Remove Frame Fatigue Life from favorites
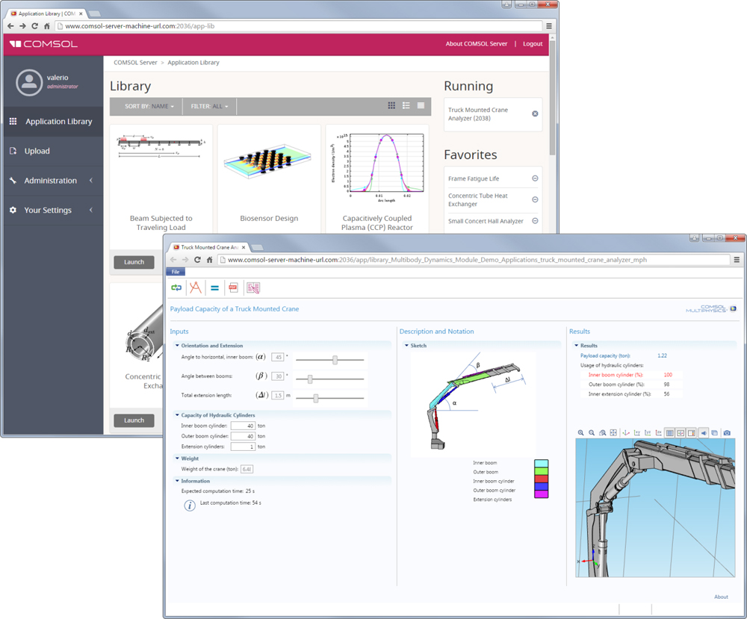 (x=535, y=178)
